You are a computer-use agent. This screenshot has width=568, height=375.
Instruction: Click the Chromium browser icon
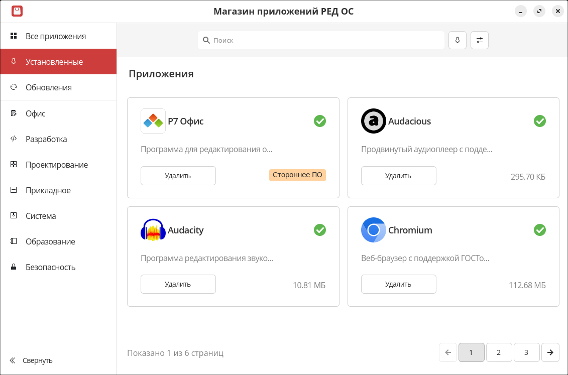(373, 230)
